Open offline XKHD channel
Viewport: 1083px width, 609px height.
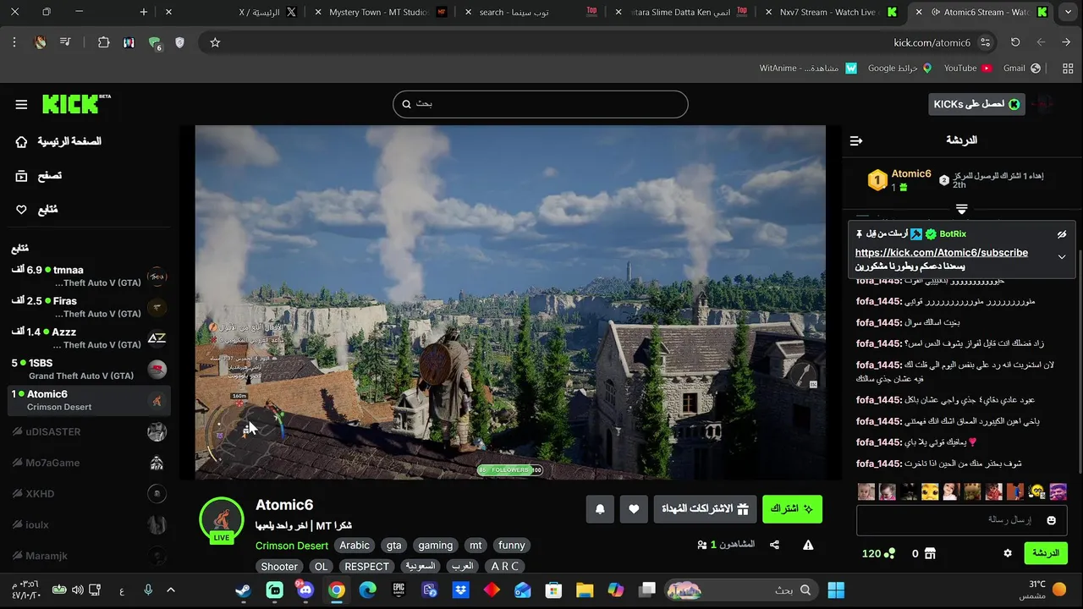(x=89, y=494)
